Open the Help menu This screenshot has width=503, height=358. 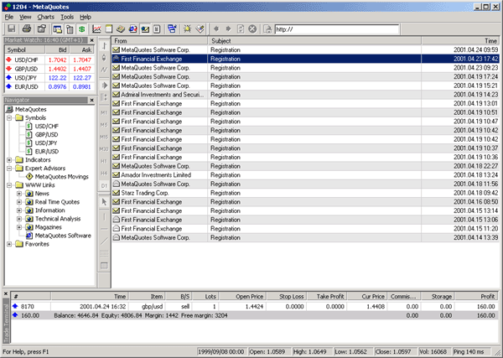(86, 17)
